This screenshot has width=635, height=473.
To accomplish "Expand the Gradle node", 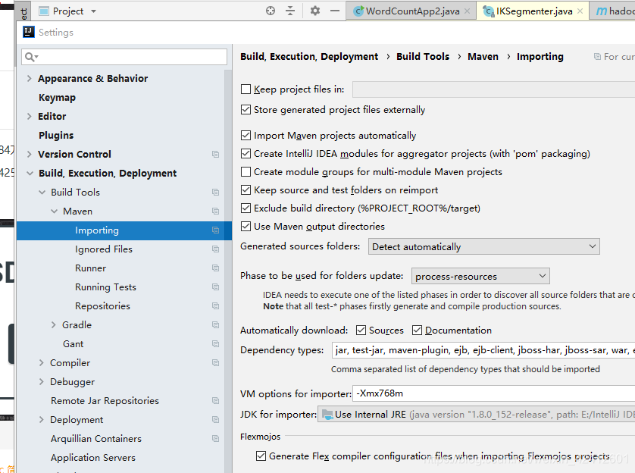I will tap(54, 324).
